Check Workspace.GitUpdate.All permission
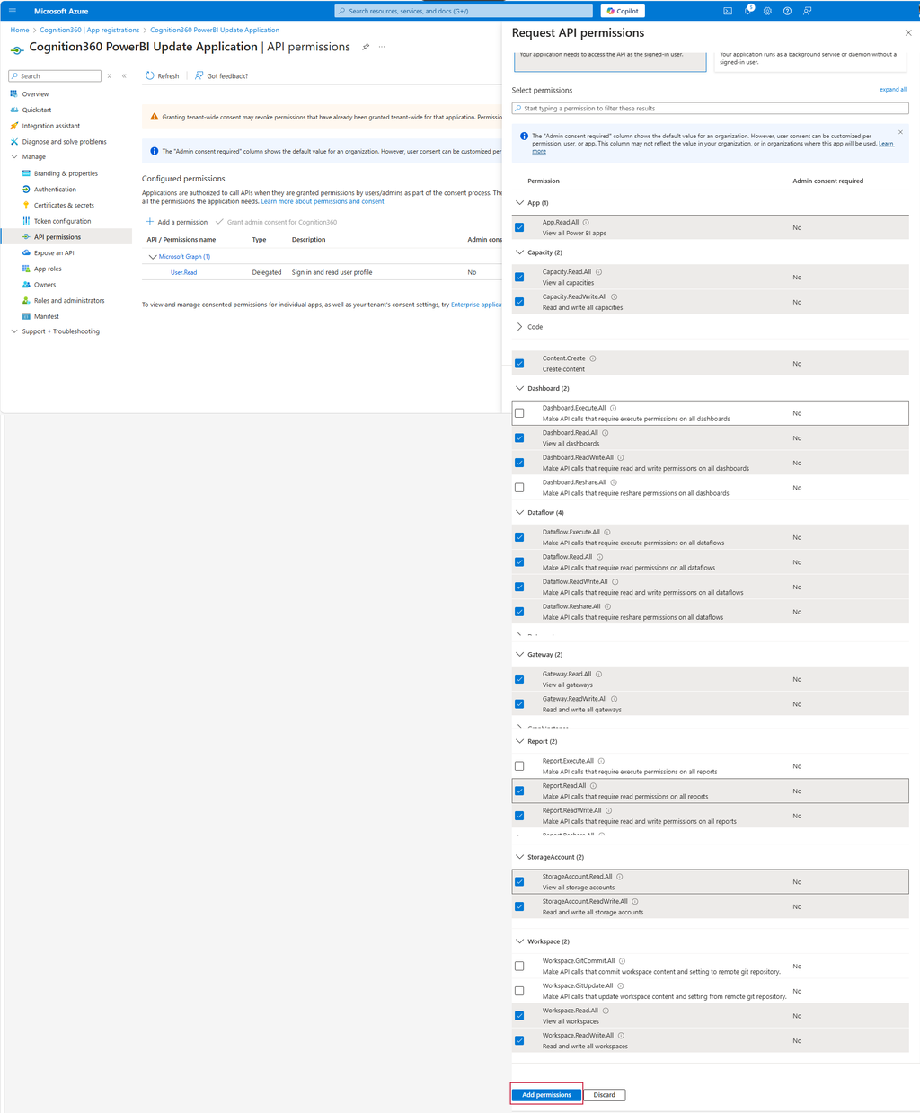The height and width of the screenshot is (1113, 920). coord(519,991)
